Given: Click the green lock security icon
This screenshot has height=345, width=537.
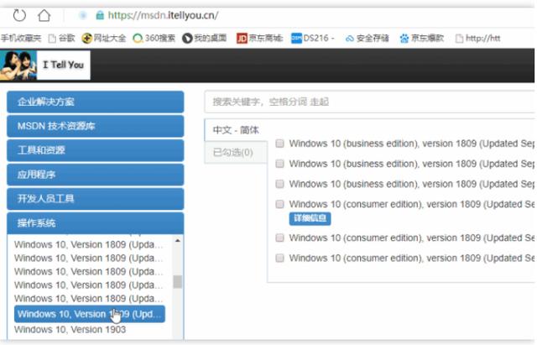Looking at the screenshot, I should (x=100, y=15).
